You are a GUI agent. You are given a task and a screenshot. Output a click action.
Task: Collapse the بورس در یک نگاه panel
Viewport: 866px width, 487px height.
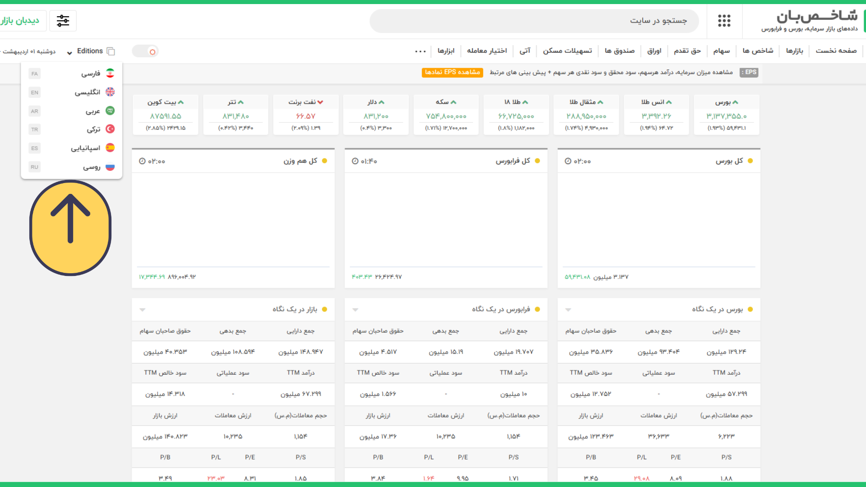point(568,310)
